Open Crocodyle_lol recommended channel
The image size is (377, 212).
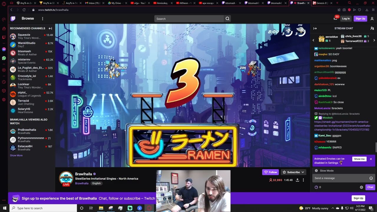[32, 77]
